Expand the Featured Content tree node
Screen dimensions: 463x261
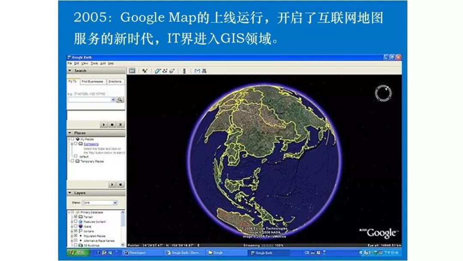(72, 222)
